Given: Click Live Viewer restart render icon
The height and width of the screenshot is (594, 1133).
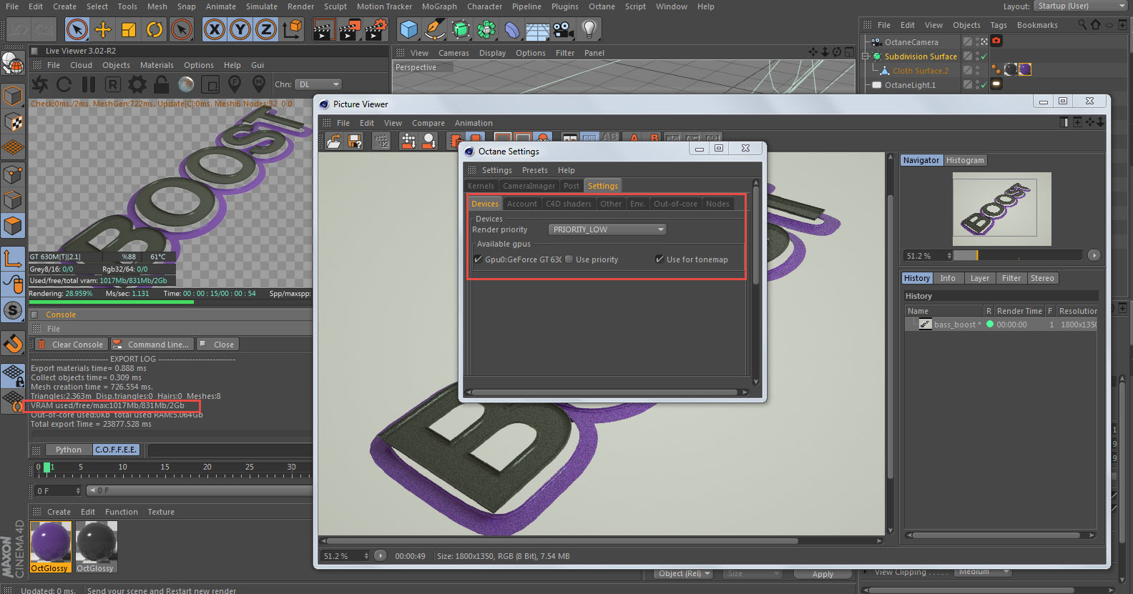Looking at the screenshot, I should pyautogui.click(x=64, y=84).
